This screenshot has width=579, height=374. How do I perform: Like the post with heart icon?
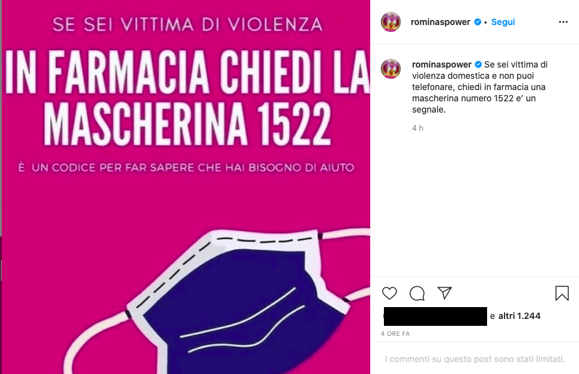[389, 293]
